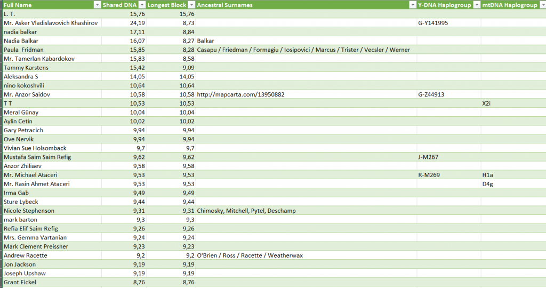546x288 pixels.
Task: Select the Grant Eickel name cell
Action: pos(20,282)
